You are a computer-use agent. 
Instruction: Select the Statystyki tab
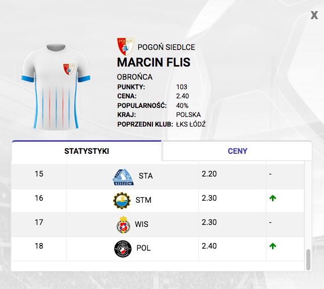pyautogui.click(x=87, y=151)
